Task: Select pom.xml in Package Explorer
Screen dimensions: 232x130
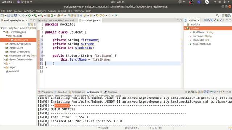Action: click(x=14, y=71)
